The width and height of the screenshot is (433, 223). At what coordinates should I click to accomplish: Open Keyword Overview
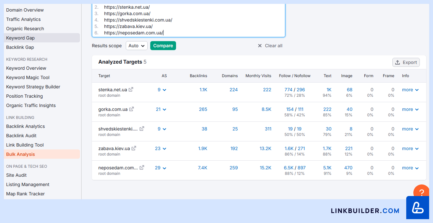(26, 68)
